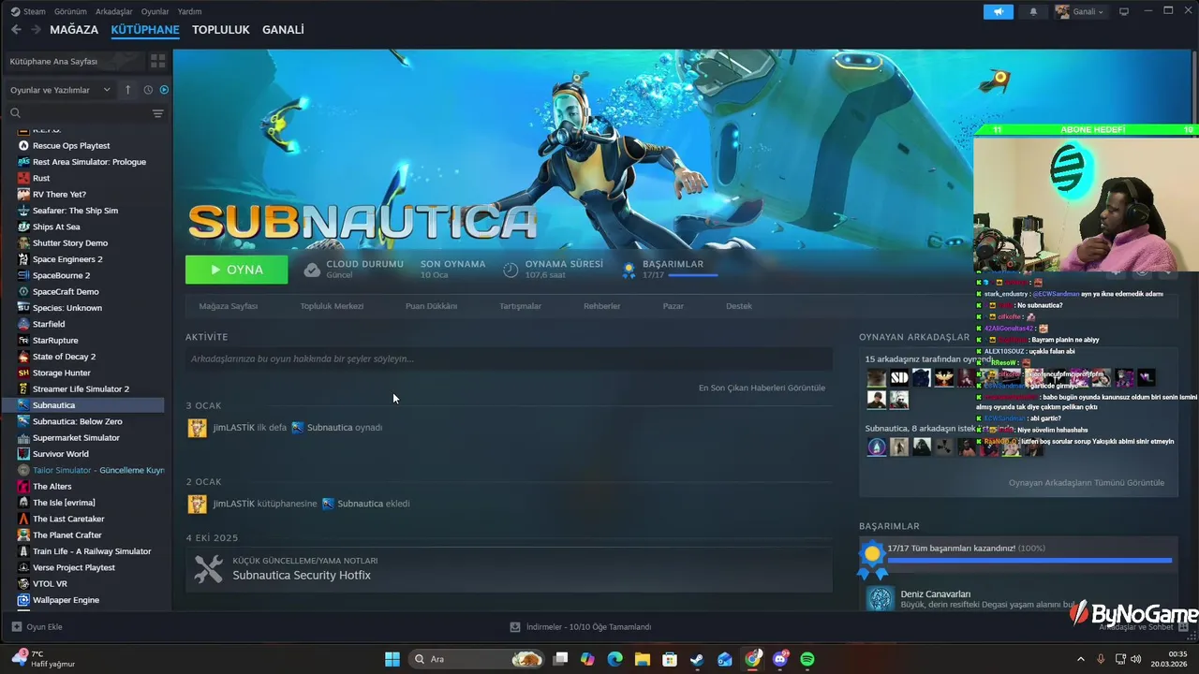
Task: Open the Tartışmalar link
Action: coord(520,306)
